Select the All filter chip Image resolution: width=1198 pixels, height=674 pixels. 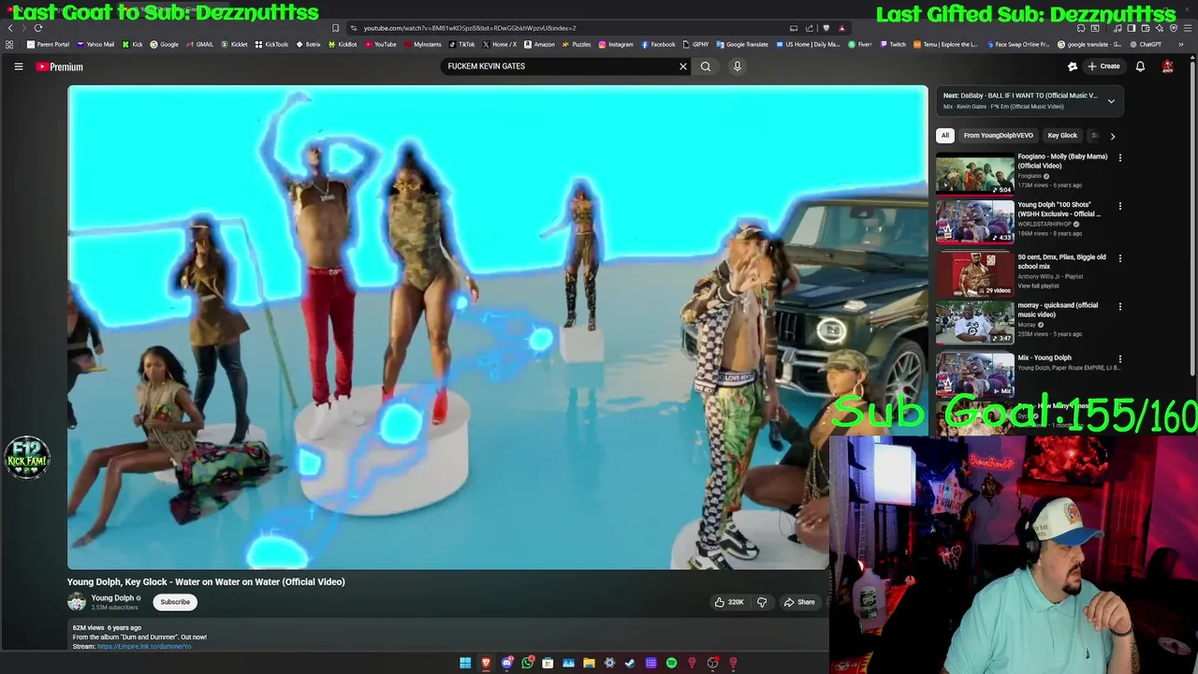945,136
